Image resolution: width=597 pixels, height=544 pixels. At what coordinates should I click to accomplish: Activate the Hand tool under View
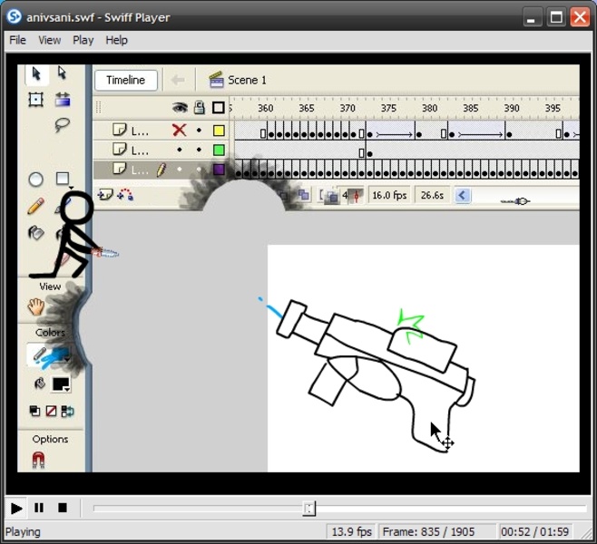pos(36,306)
